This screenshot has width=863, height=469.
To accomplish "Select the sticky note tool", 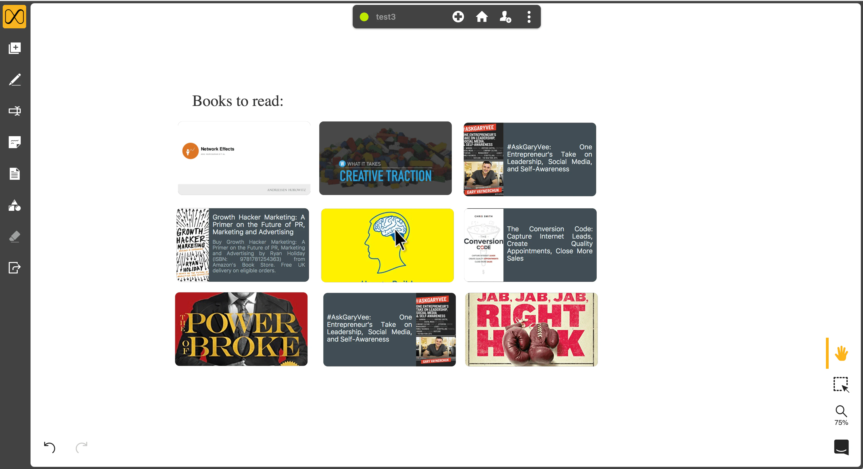I will pos(14,142).
